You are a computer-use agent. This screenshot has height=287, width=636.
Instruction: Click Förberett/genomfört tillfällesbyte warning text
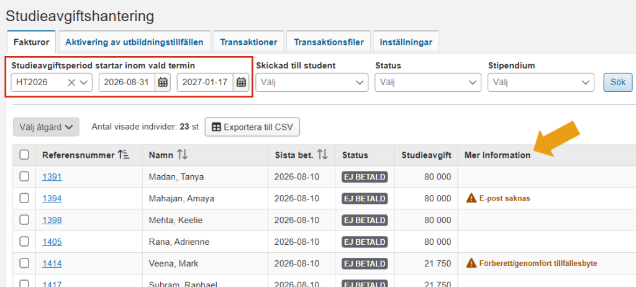(x=538, y=263)
